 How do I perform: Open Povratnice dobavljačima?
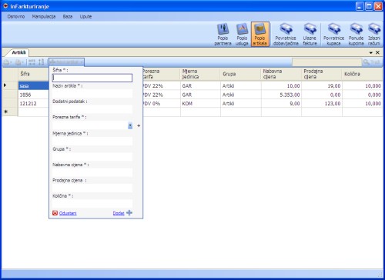coord(286,35)
